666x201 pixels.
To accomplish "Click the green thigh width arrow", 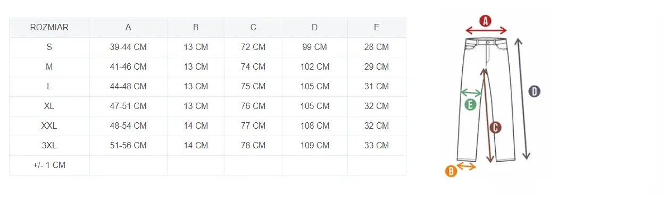I will click(471, 93).
